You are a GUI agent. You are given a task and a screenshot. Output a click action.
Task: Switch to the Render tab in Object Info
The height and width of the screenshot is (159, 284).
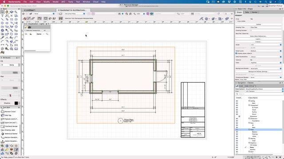[x=255, y=12]
